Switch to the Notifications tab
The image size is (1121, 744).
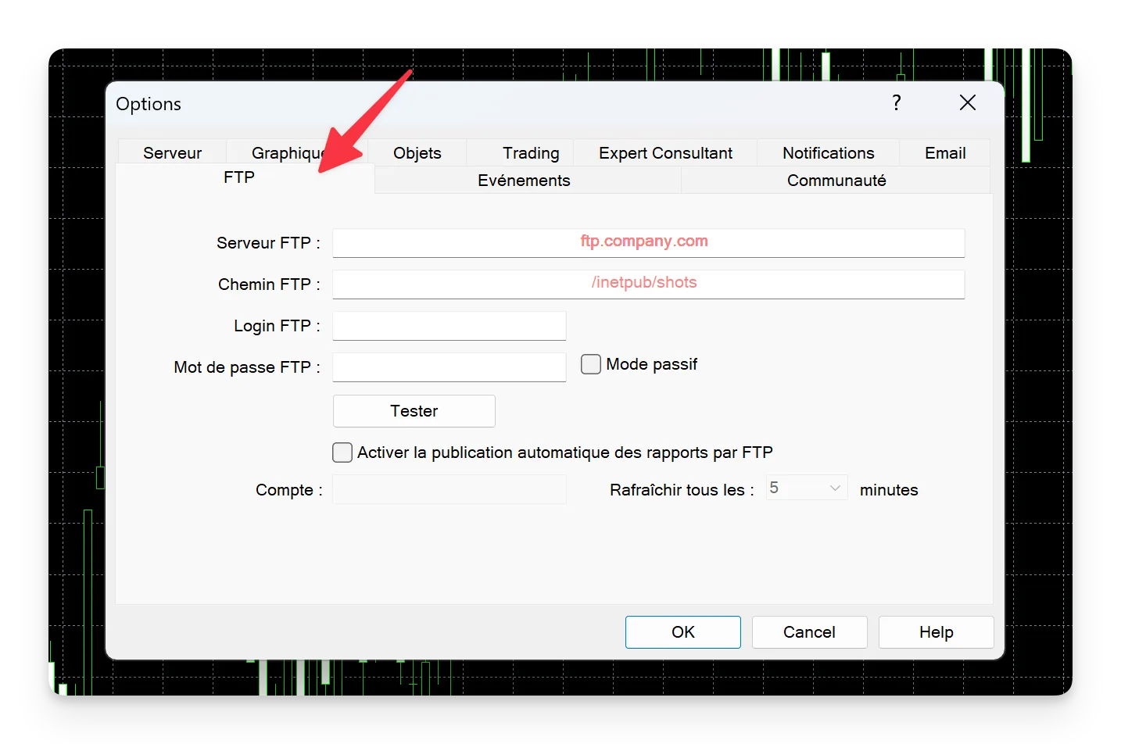(828, 153)
